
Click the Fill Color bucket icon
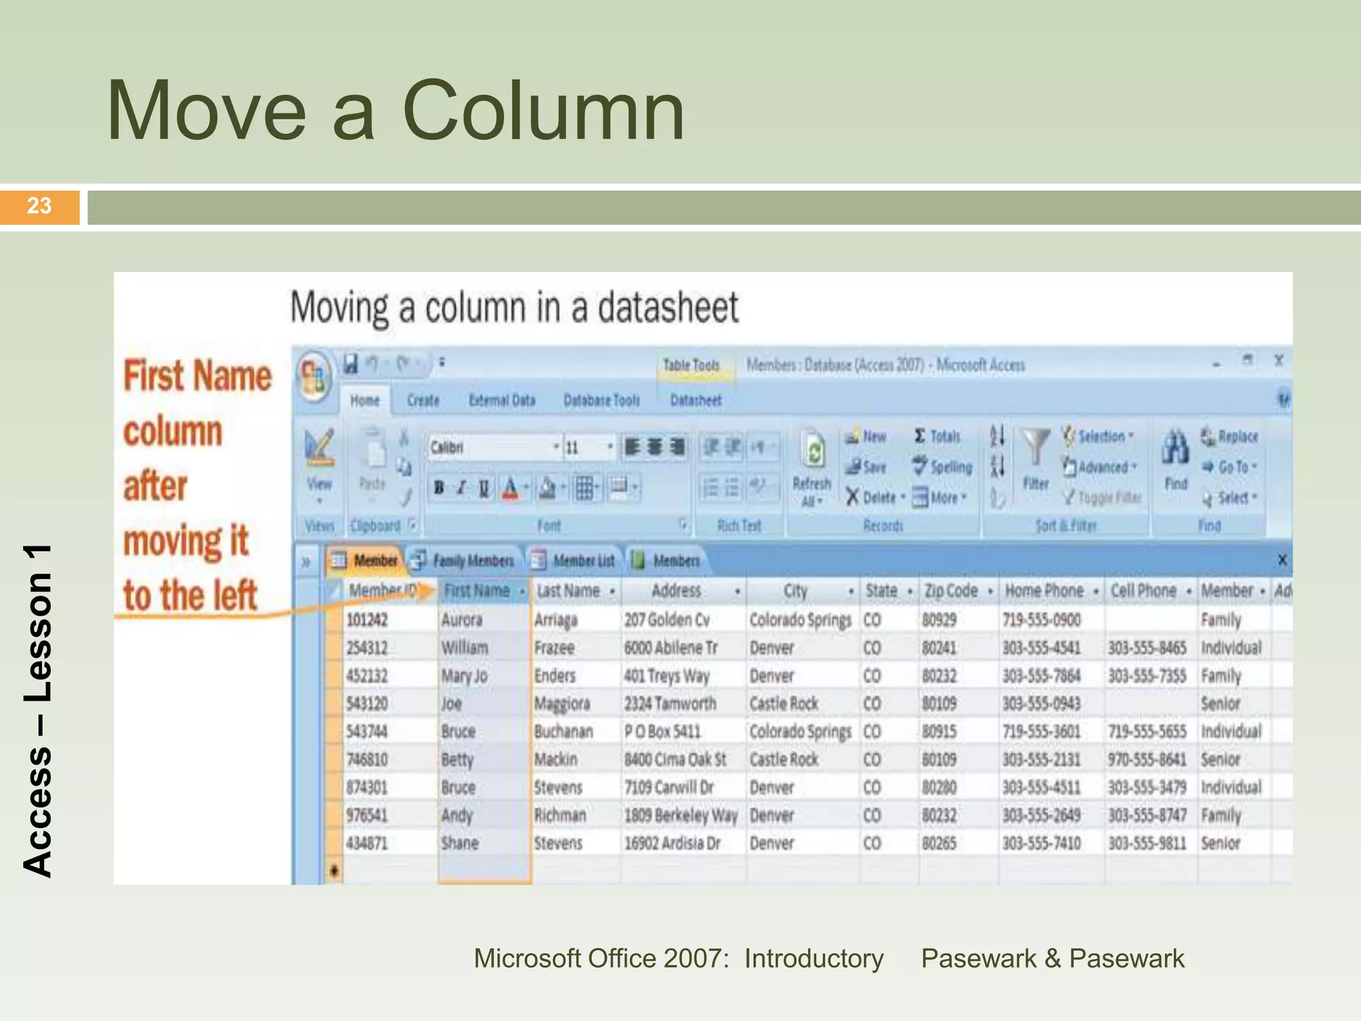[547, 488]
